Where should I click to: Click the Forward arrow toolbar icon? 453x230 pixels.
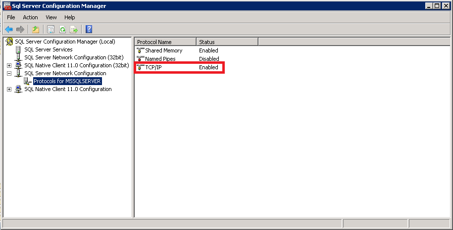20,29
